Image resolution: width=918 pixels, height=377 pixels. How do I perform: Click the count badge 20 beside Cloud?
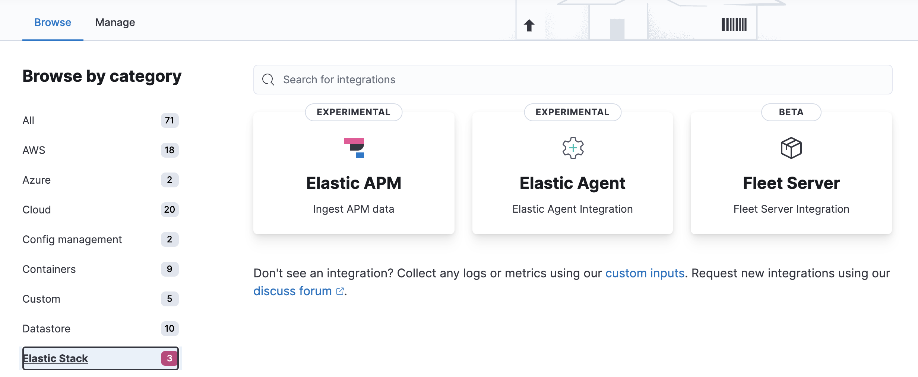(170, 210)
